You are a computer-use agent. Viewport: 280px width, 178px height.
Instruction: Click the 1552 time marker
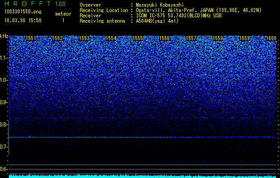click(x=58, y=38)
